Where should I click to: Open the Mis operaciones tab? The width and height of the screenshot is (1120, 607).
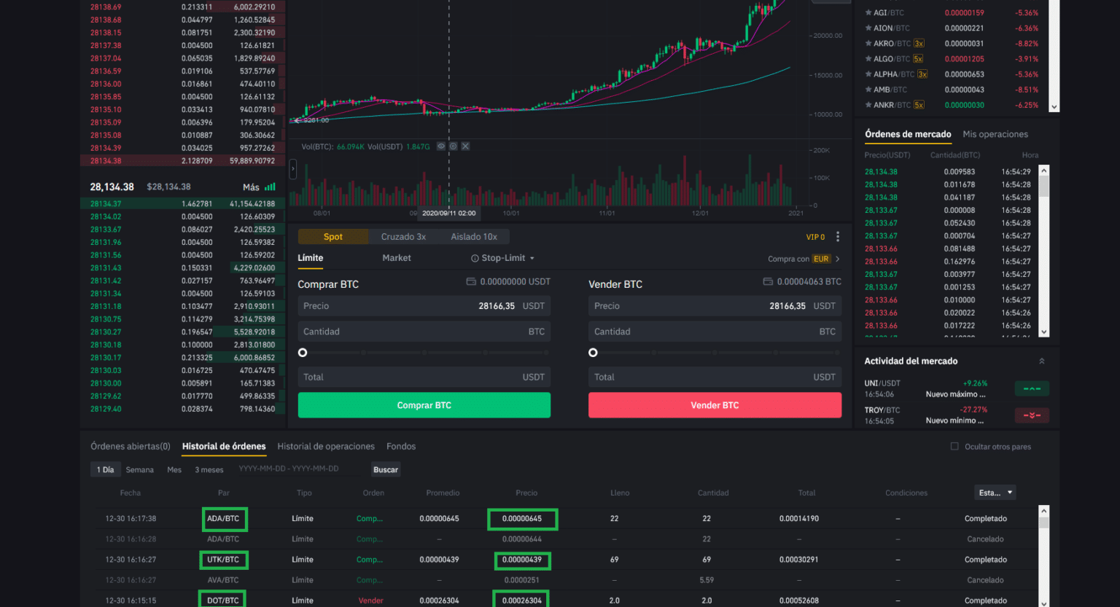[995, 134]
